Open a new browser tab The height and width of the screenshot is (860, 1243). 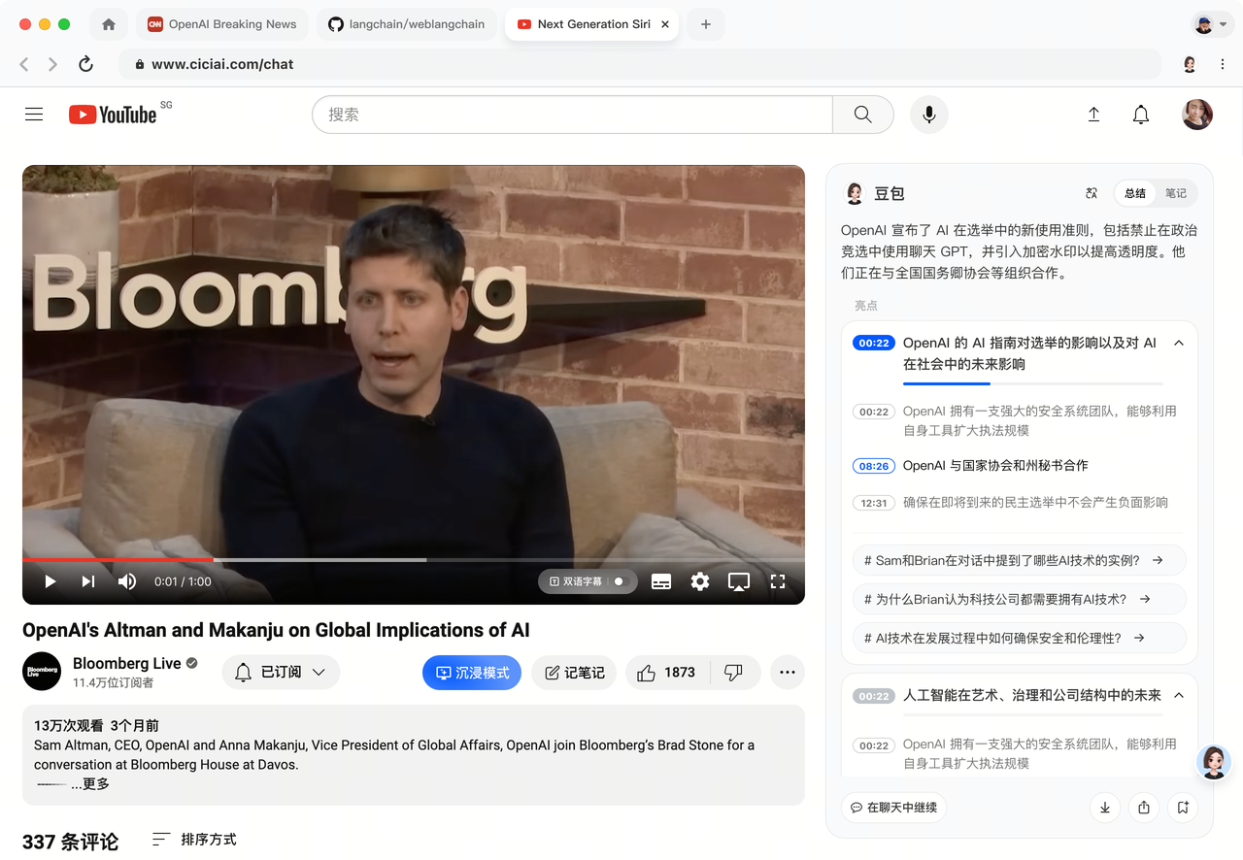pyautogui.click(x=706, y=24)
